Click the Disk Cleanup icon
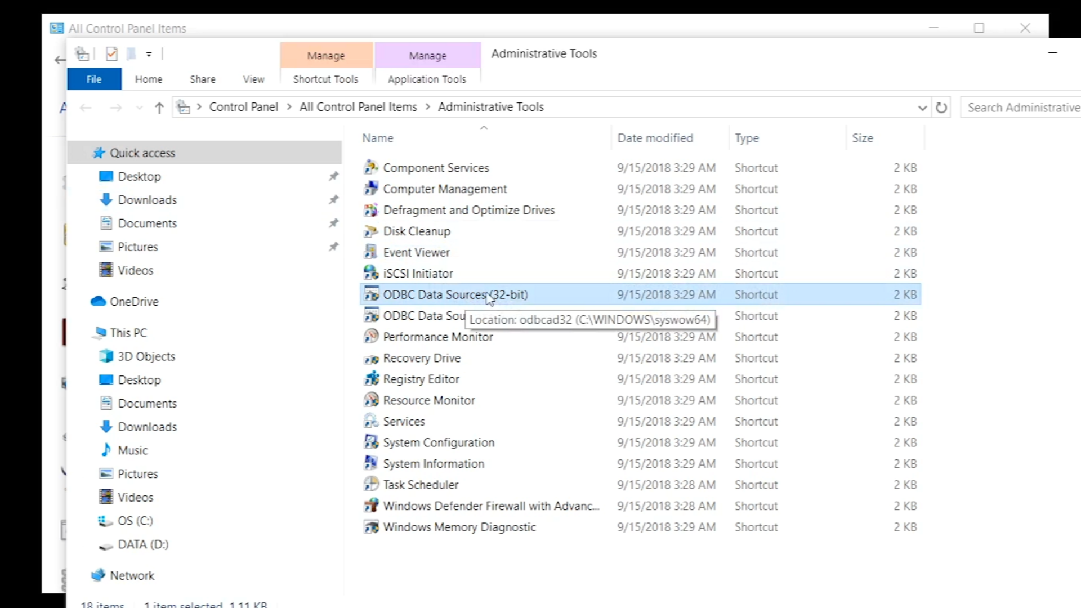 [x=370, y=231]
